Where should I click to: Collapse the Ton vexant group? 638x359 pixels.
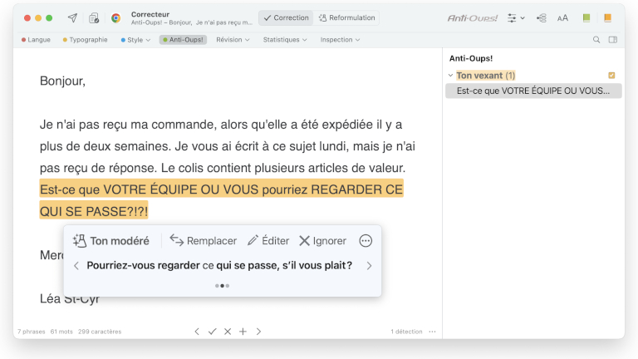pyautogui.click(x=450, y=76)
